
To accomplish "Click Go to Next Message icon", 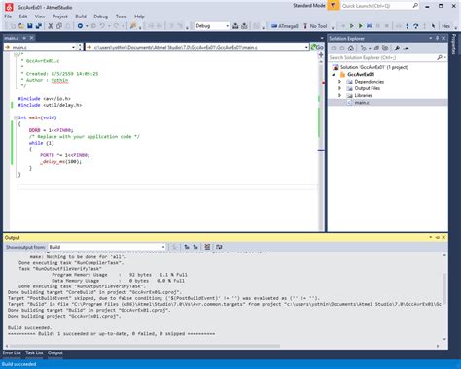I will [195, 247].
